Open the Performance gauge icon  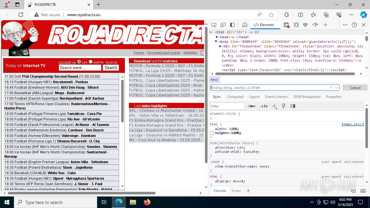[315, 25]
